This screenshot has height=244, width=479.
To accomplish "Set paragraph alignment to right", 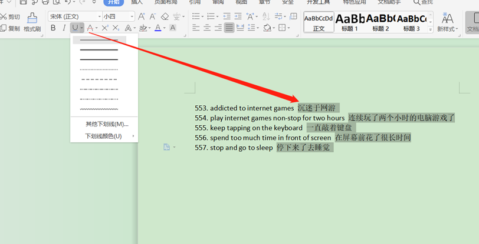I will coord(218,28).
